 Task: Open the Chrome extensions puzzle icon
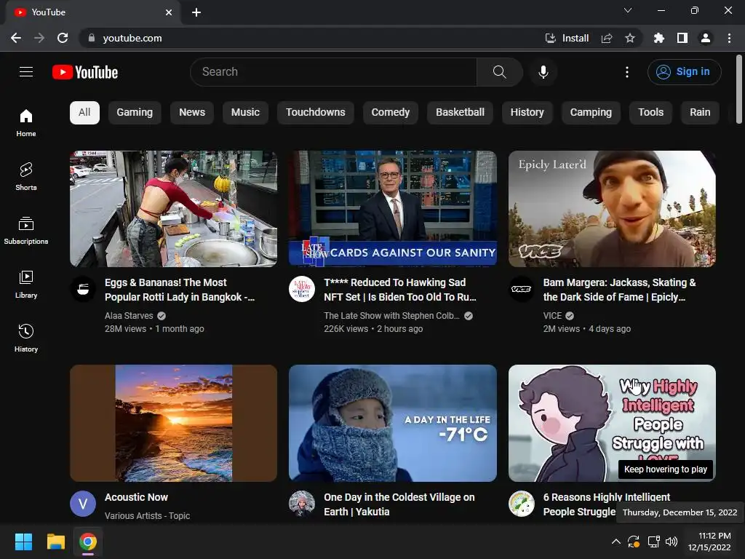[x=659, y=38]
